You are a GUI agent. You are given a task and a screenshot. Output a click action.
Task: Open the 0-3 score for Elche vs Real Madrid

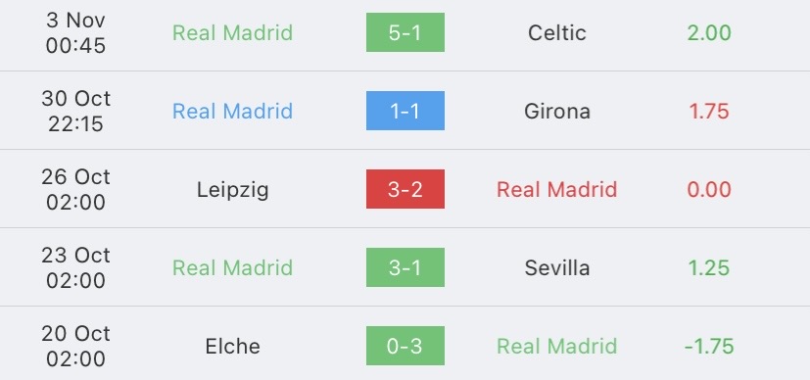pyautogui.click(x=405, y=346)
